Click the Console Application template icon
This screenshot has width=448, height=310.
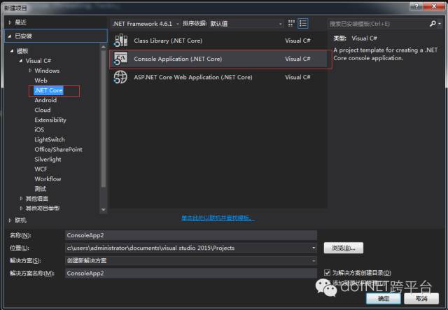click(x=120, y=59)
